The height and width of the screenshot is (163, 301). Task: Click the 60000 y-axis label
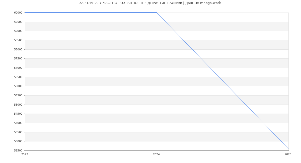(18, 13)
